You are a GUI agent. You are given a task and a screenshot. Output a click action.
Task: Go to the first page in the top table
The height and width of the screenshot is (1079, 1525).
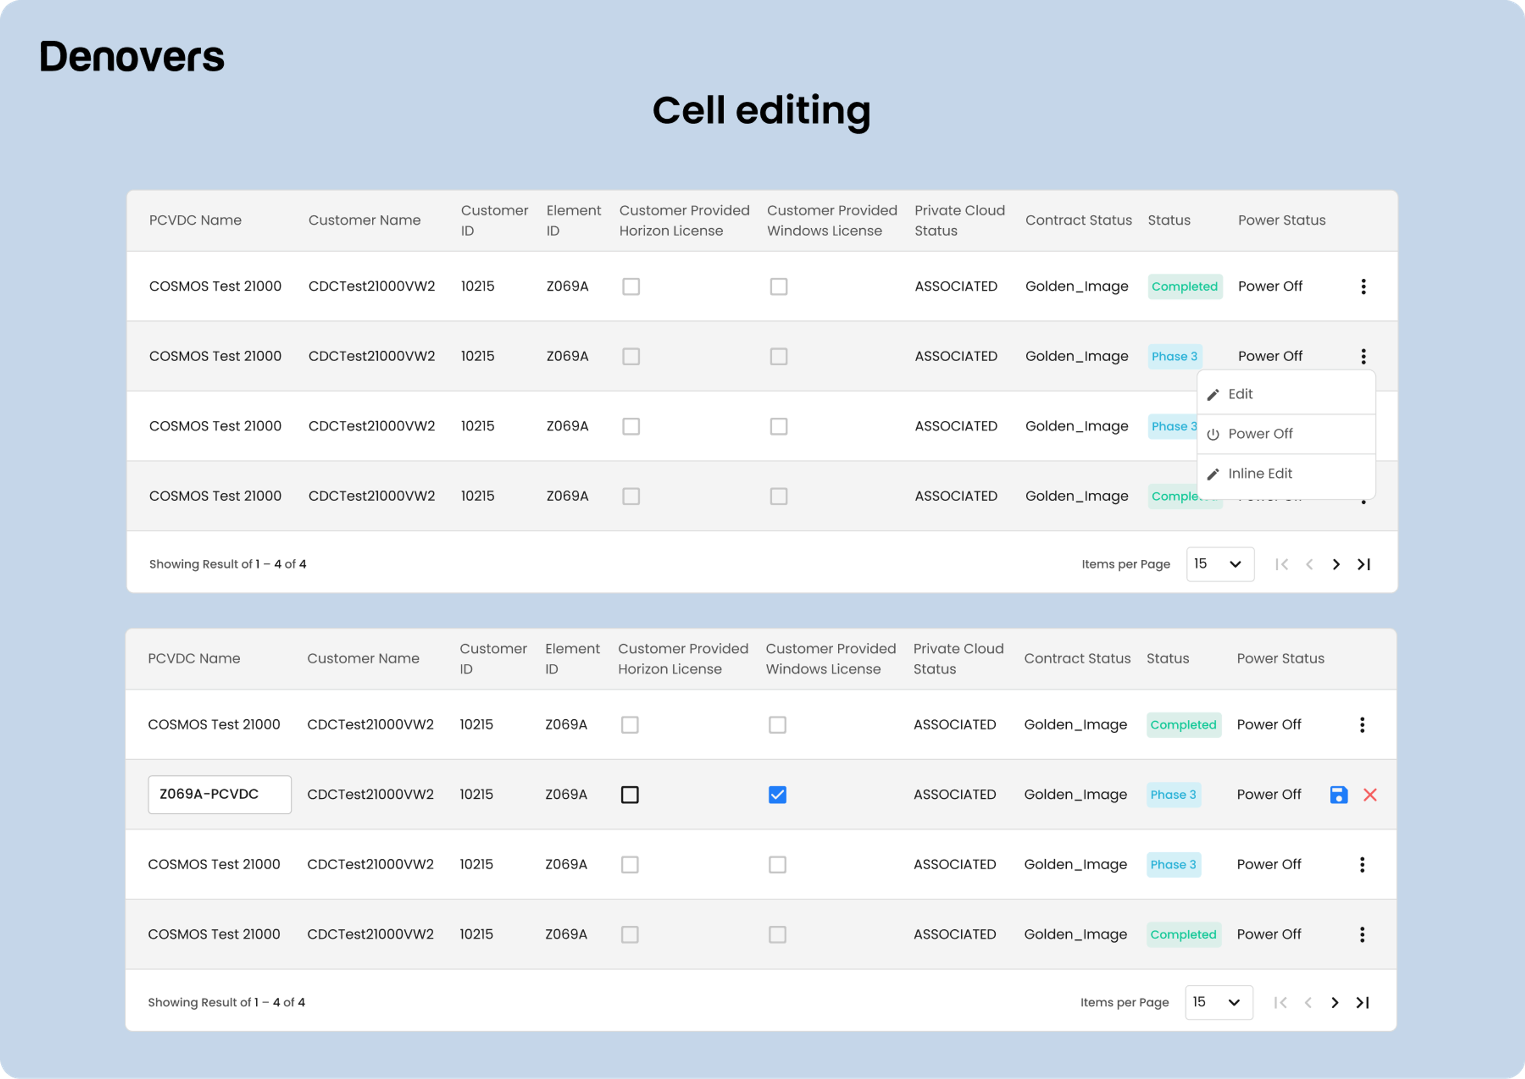click(x=1282, y=564)
